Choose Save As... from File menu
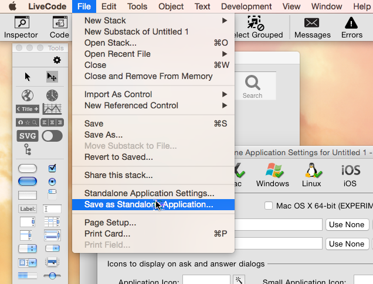Viewport: 373px width, 284px height. click(154, 135)
